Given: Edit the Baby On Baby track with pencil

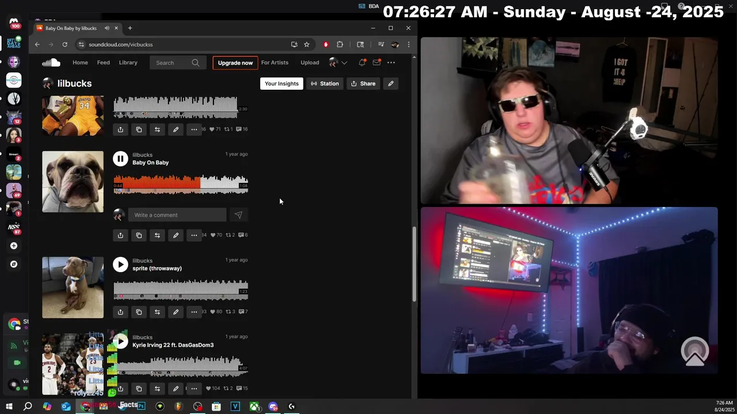Looking at the screenshot, I should [x=176, y=235].
